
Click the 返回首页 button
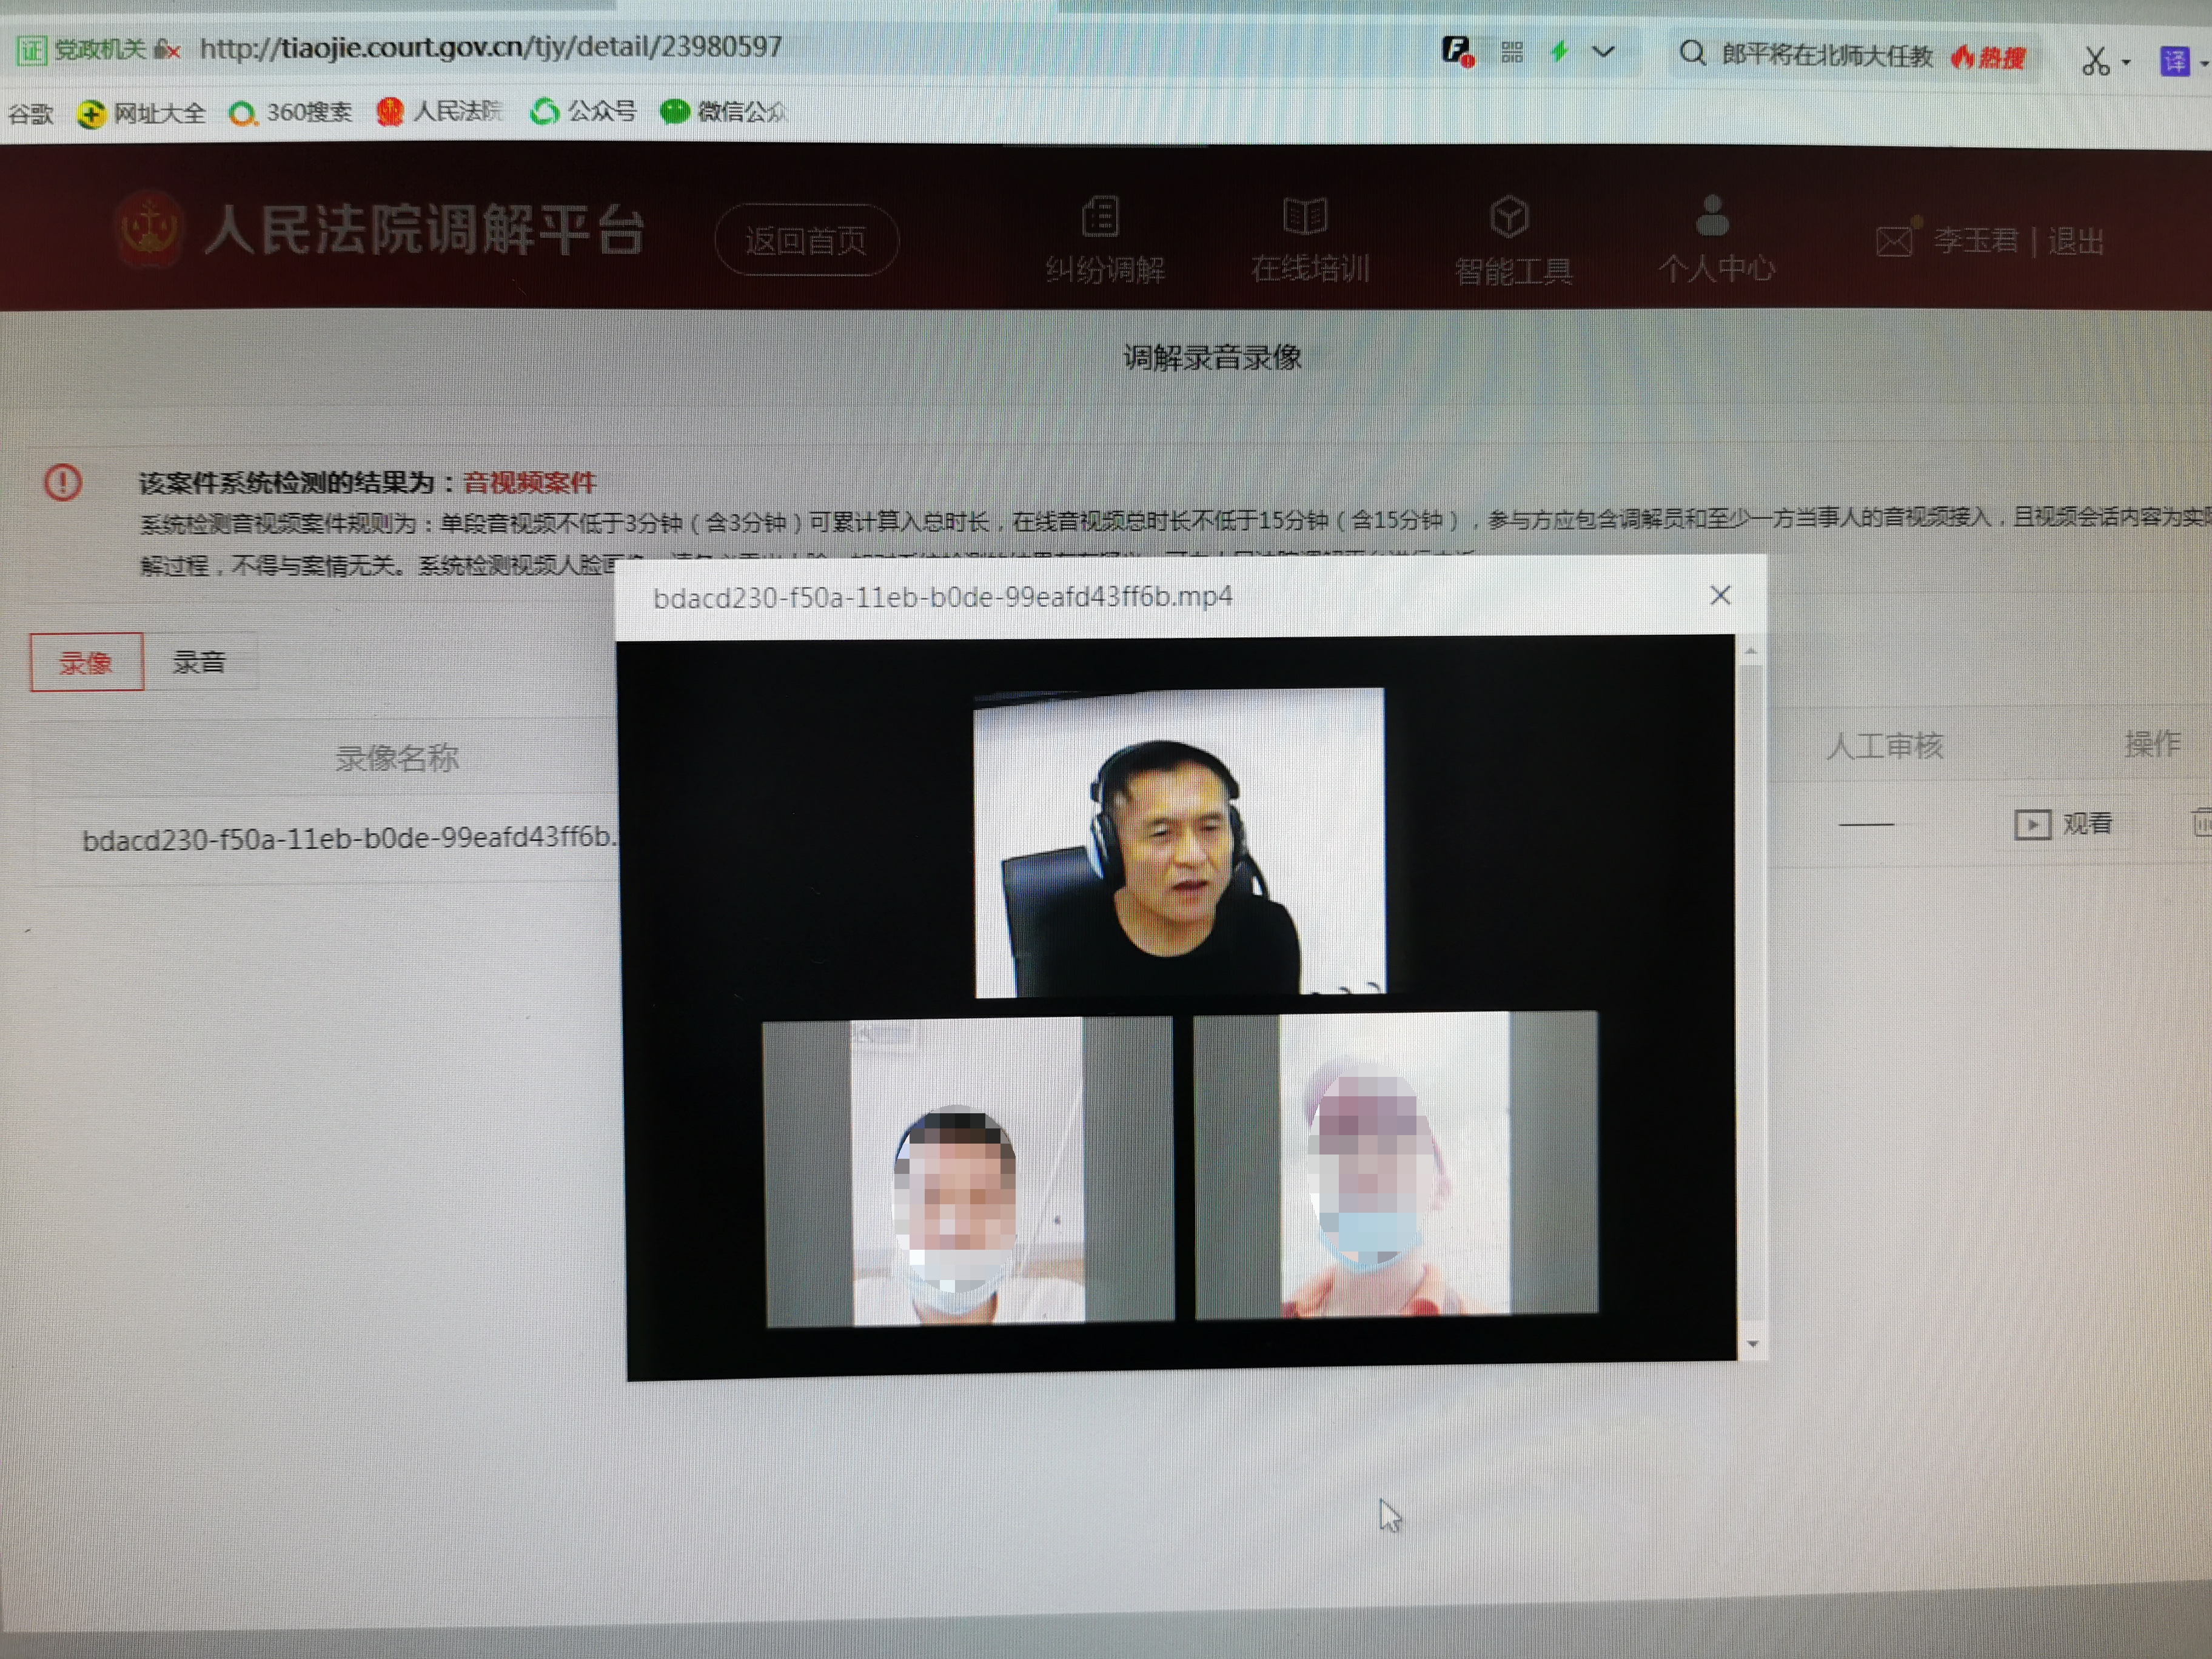(806, 240)
